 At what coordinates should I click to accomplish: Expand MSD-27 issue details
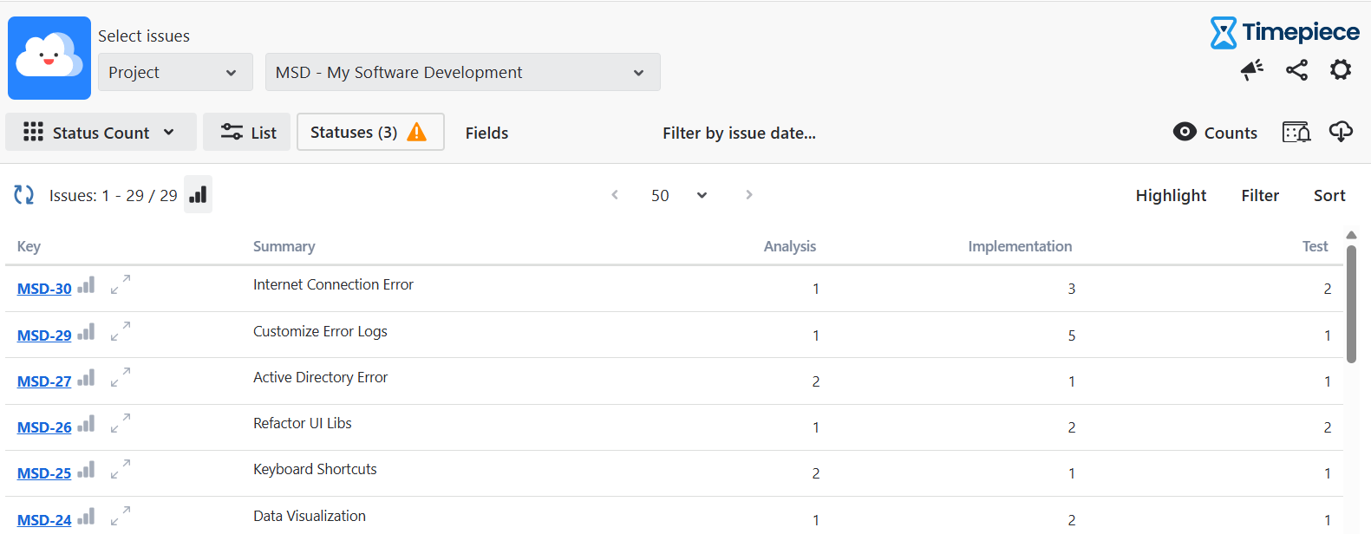point(121,377)
